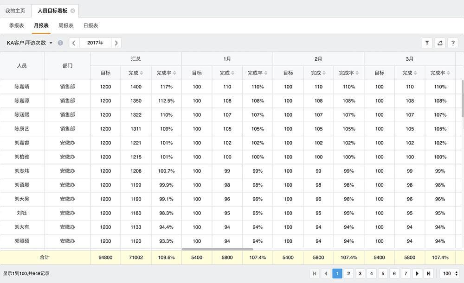Go to next year arrow
Viewport: 464px width, 283px height.
coord(116,43)
